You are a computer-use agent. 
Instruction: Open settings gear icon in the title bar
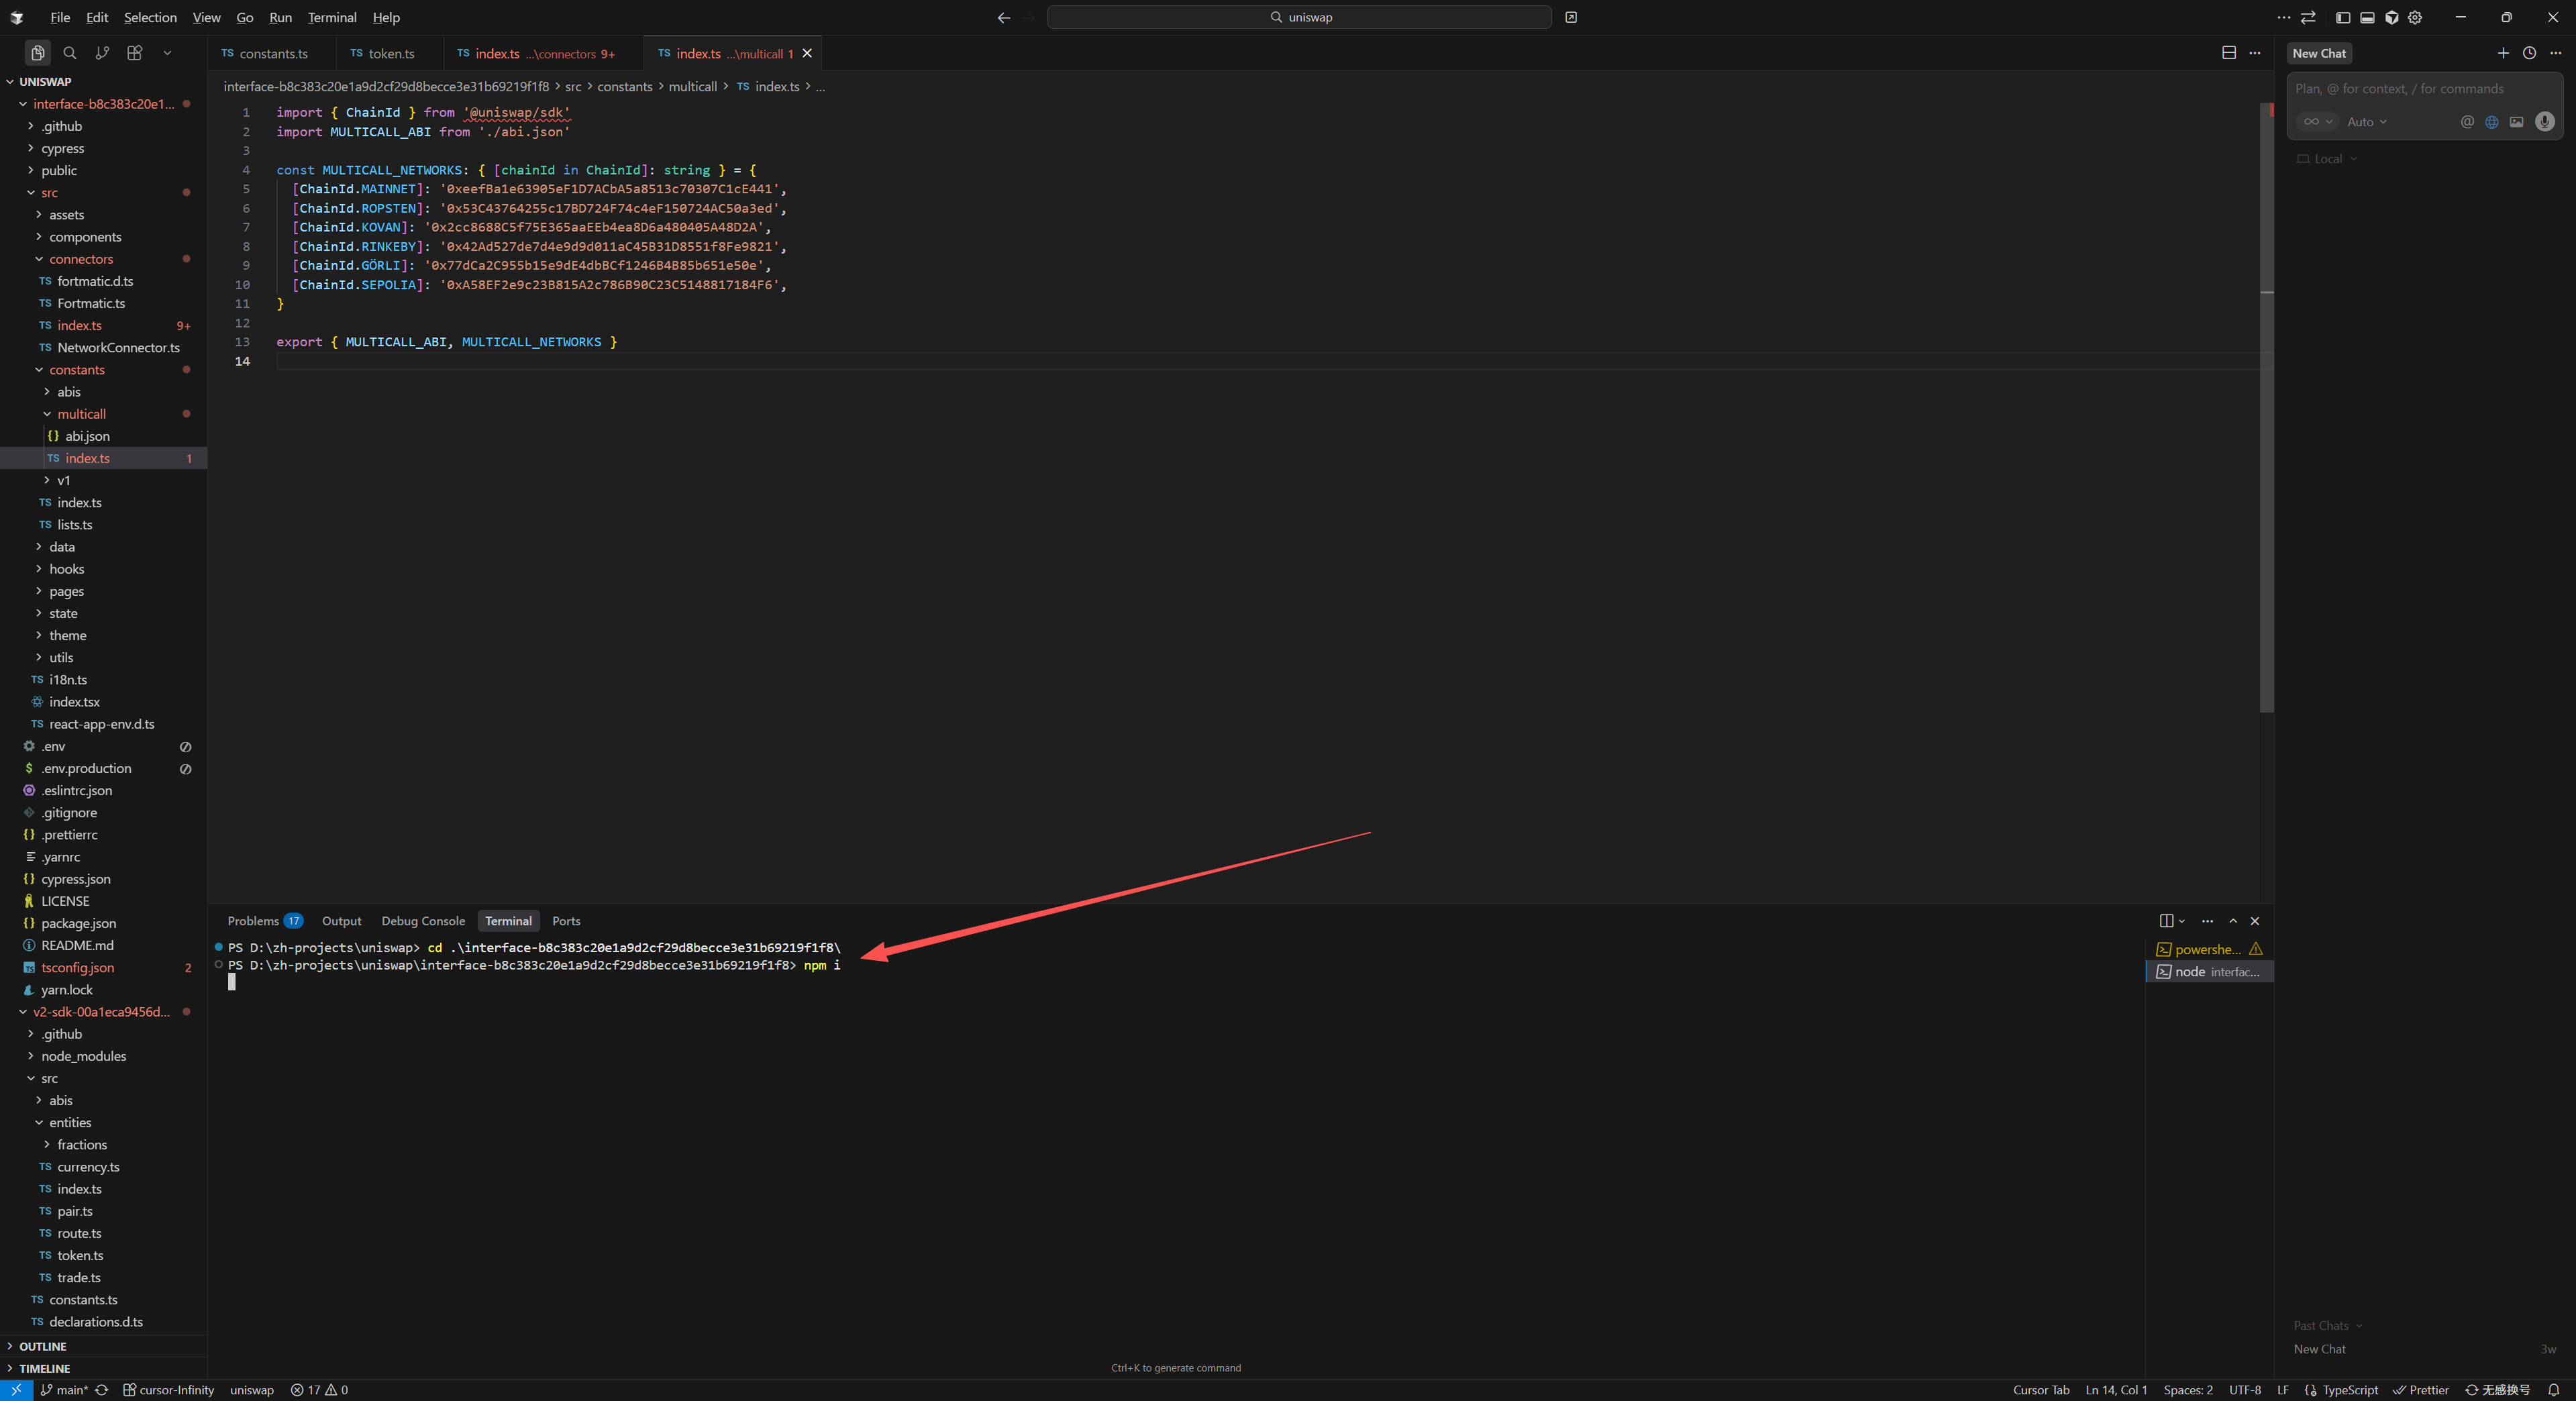(x=2415, y=17)
